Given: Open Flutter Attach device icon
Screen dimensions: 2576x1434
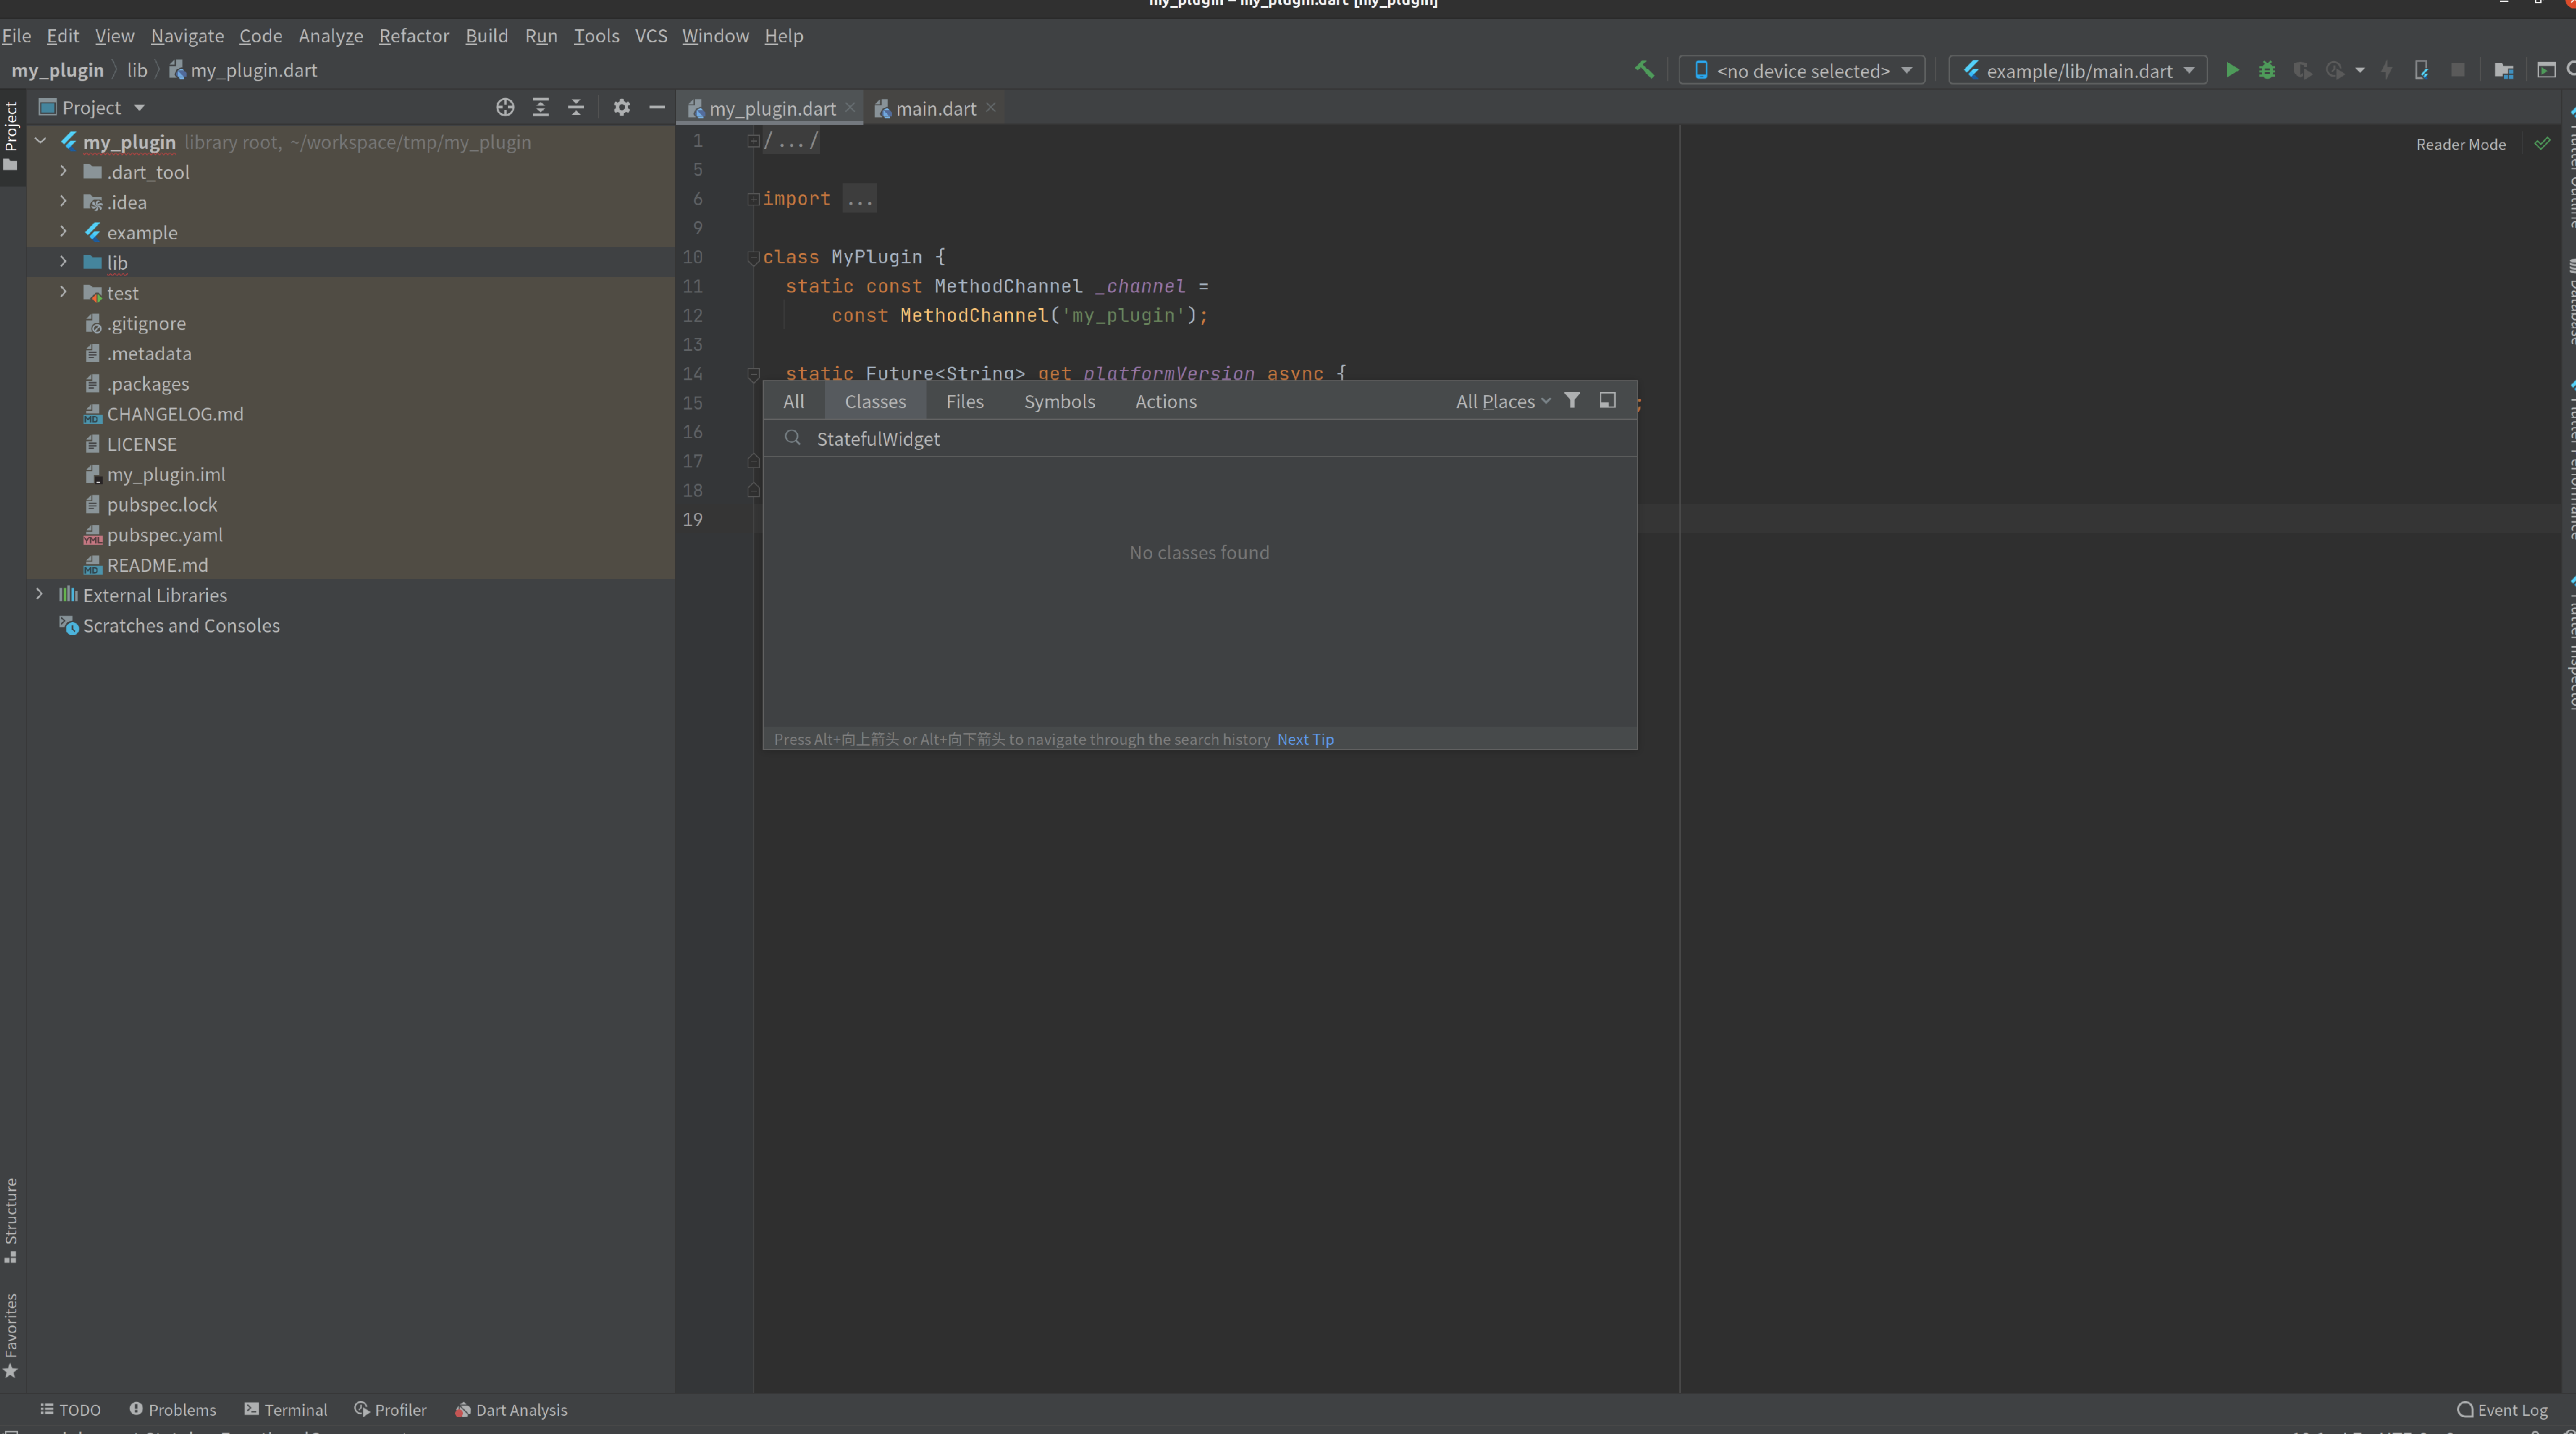Looking at the screenshot, I should [x=2423, y=70].
